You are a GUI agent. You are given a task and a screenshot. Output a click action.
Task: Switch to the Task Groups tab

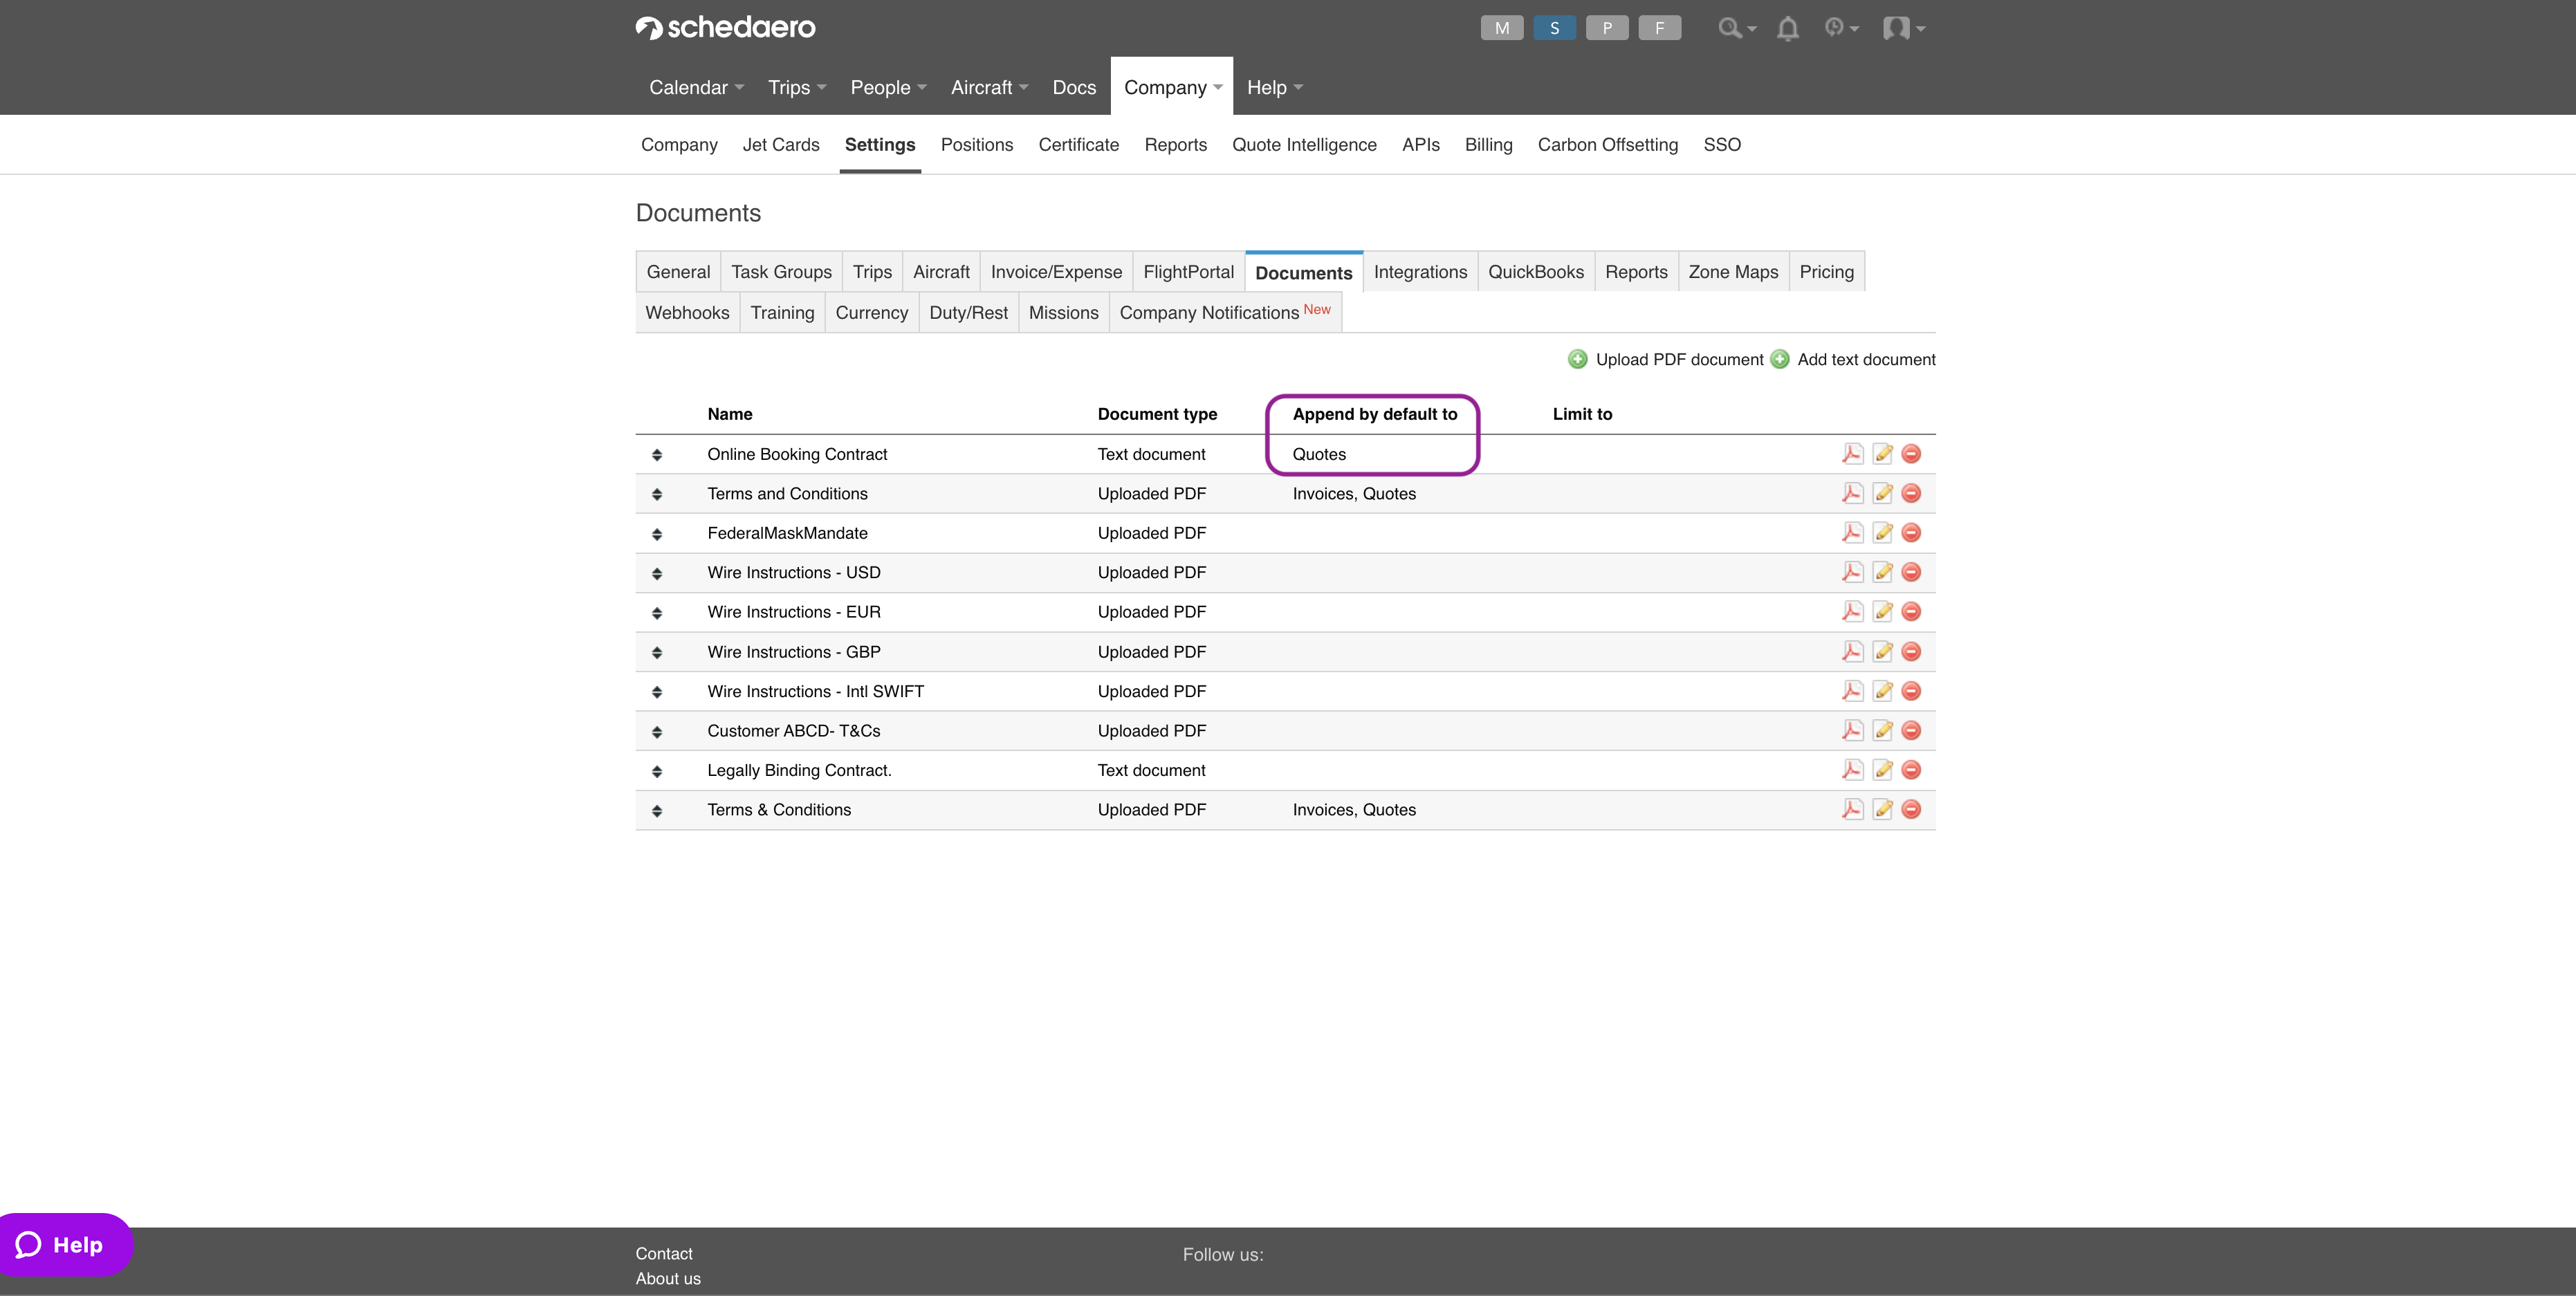(781, 272)
